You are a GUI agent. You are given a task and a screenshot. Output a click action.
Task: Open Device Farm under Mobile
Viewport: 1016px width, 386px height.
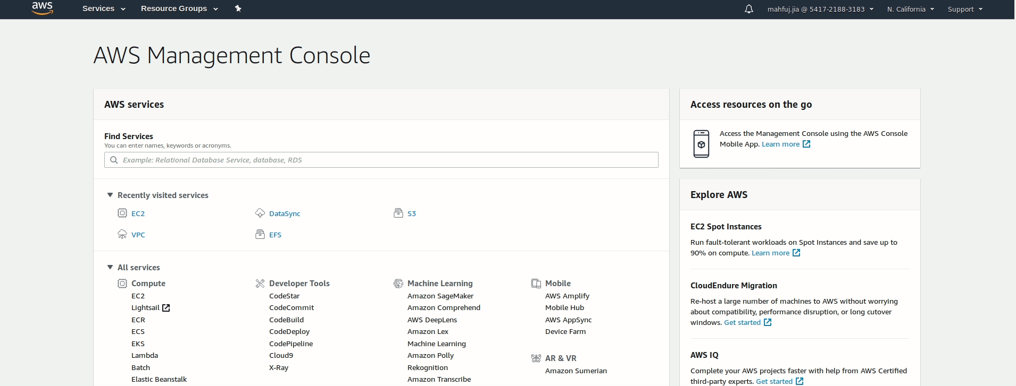[x=565, y=331]
